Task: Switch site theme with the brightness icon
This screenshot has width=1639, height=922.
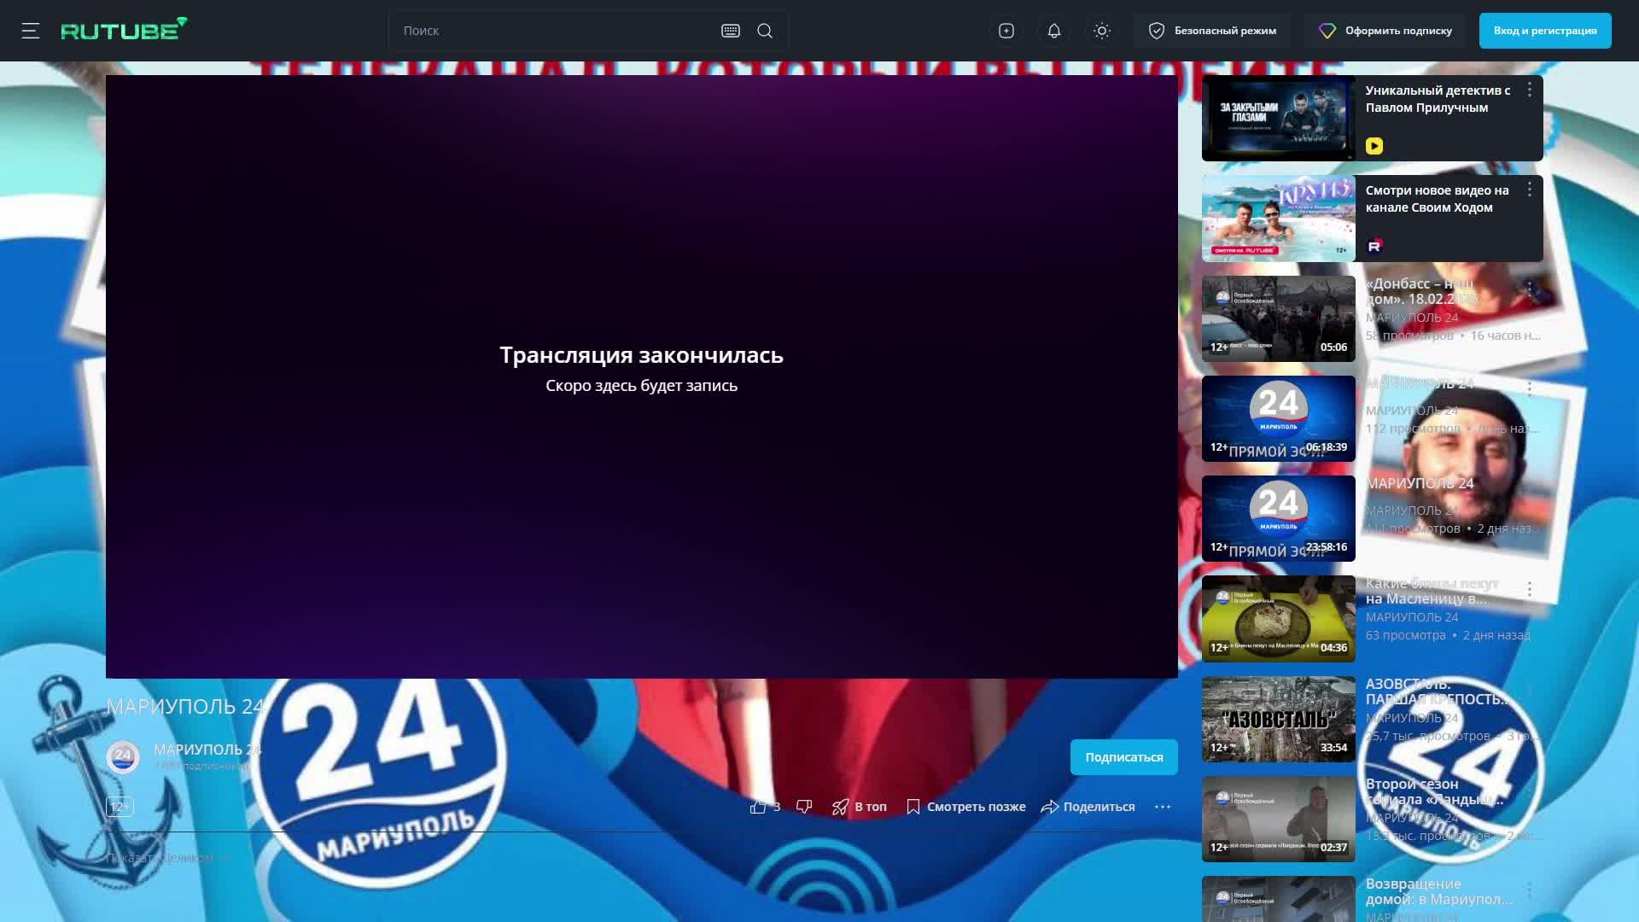Action: tap(1102, 31)
